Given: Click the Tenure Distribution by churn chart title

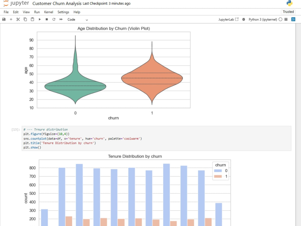Looking at the screenshot, I should coord(135,156).
